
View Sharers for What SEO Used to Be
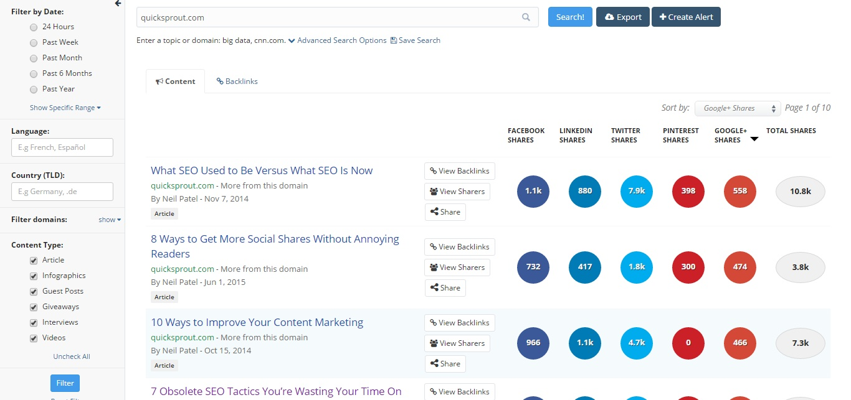coord(457,192)
